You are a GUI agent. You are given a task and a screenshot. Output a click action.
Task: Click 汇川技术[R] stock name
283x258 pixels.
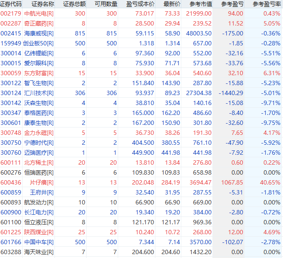point(39,93)
